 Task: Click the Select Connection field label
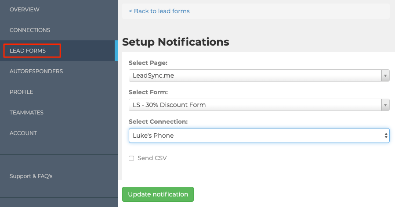[158, 121]
